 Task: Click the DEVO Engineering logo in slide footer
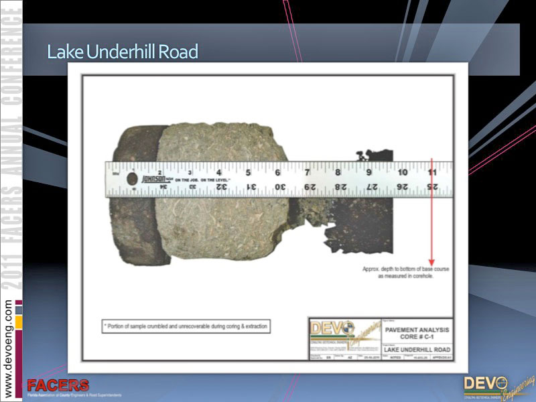(x=494, y=387)
